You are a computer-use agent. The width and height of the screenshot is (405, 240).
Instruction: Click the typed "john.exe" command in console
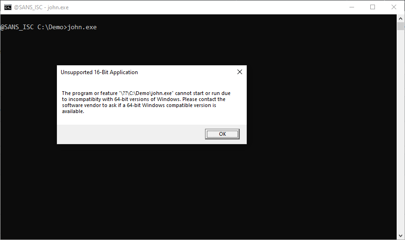82,27
